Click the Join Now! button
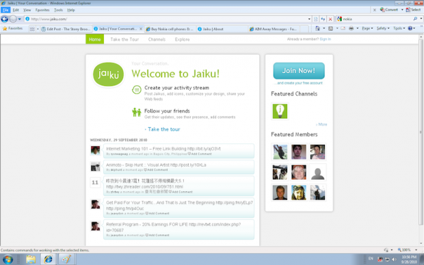This screenshot has width=424, height=265. coord(299,71)
